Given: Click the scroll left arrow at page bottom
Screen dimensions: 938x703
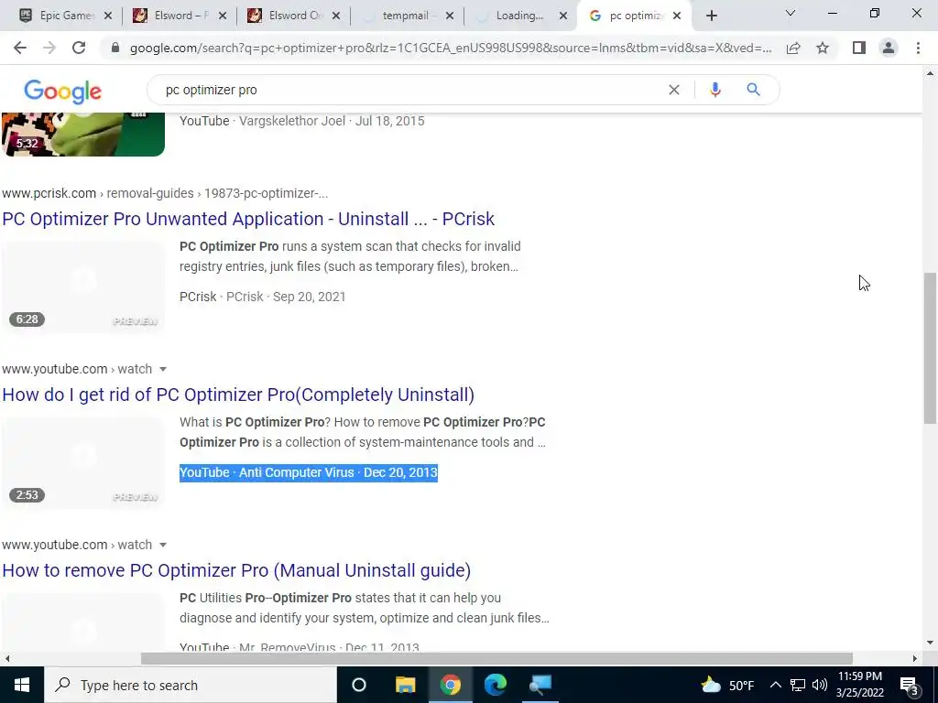Looking at the screenshot, I should 7,658.
